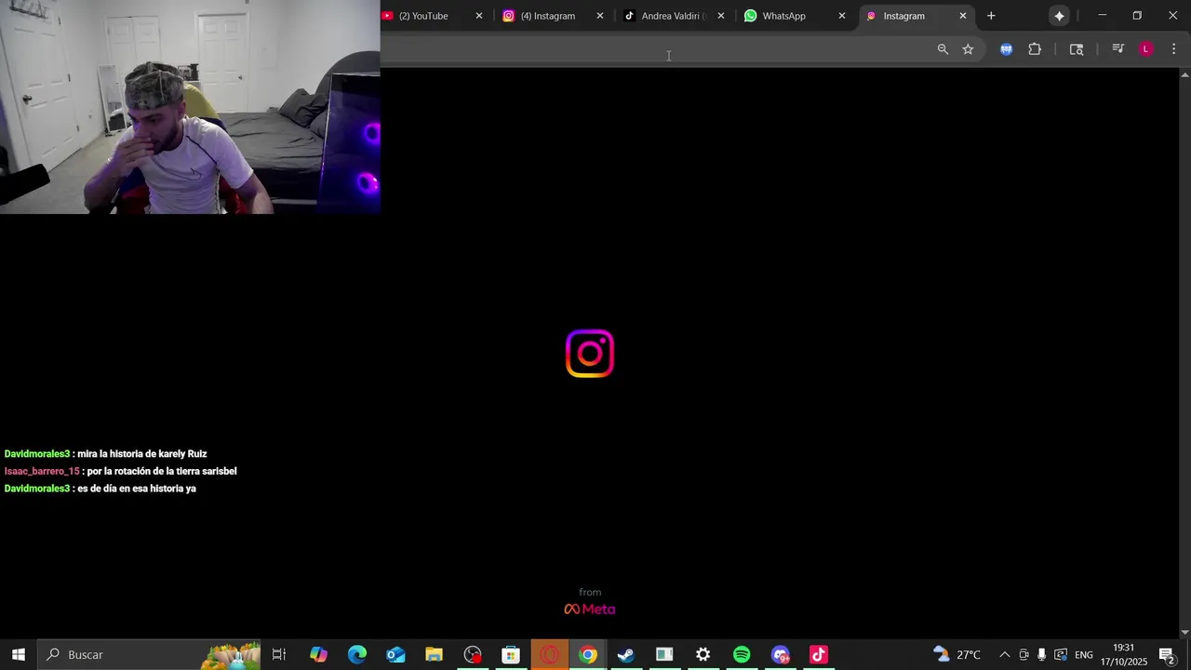Open Microsoft Edge from the taskbar
The width and height of the screenshot is (1191, 670).
tap(357, 654)
